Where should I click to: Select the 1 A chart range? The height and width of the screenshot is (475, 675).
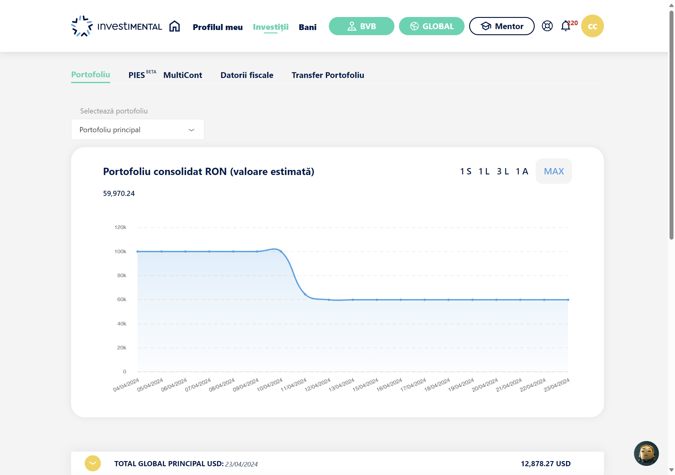[522, 171]
